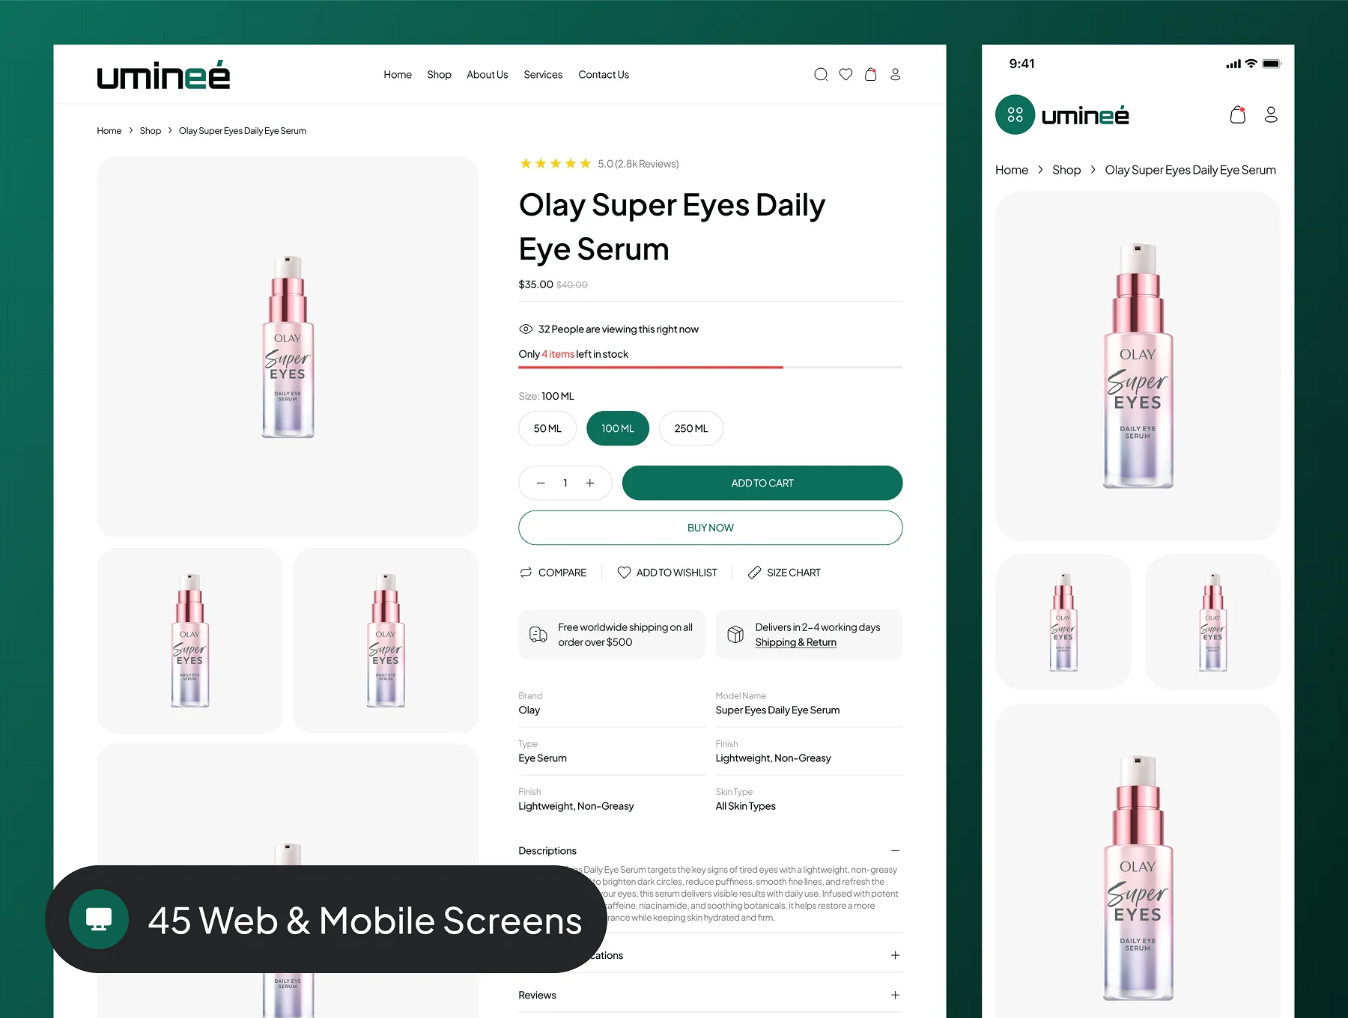Click the uminee logo on mobile screen

1085,115
